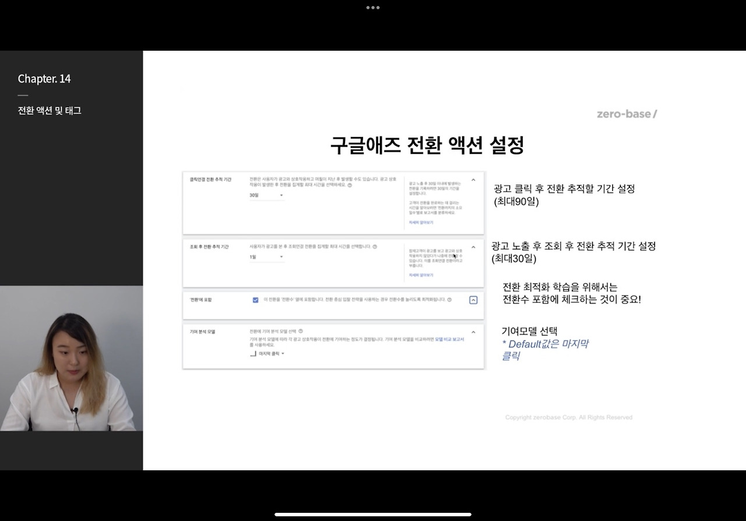Click the 전환 액션 및 태그 sidebar title
The image size is (746, 521).
[x=50, y=111]
